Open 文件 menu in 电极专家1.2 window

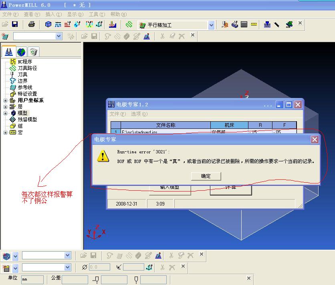point(118,114)
